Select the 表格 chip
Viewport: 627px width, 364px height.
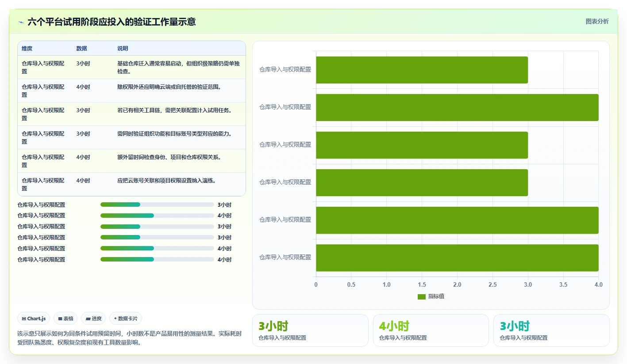click(x=65, y=318)
